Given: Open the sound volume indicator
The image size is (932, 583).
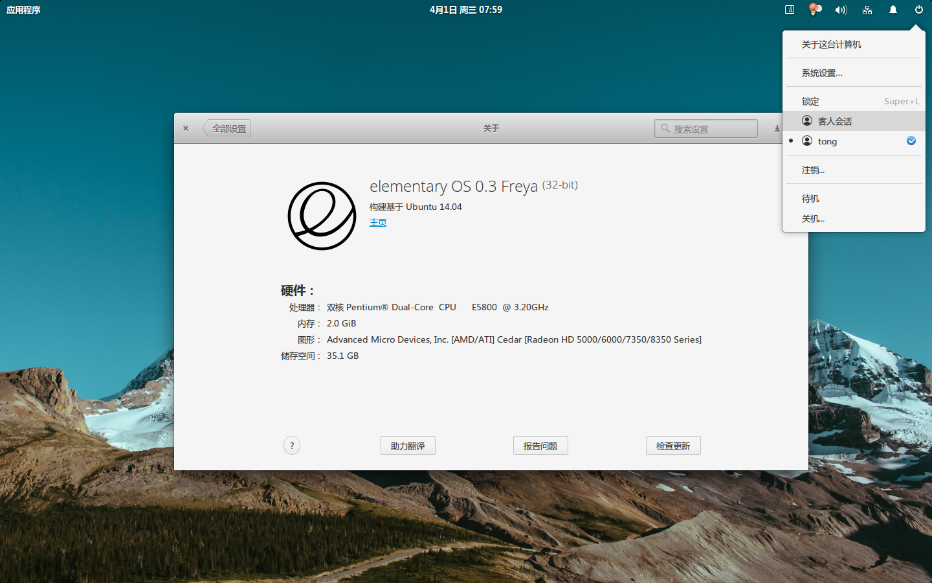Looking at the screenshot, I should point(841,10).
